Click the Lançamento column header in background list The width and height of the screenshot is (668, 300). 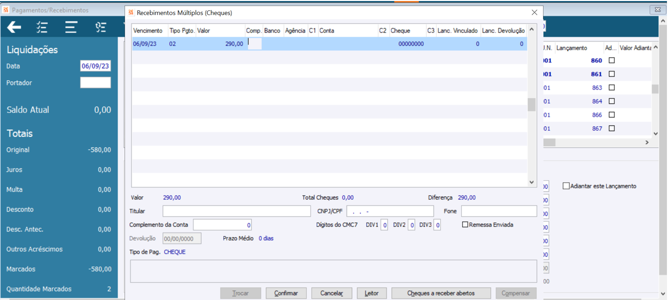pyautogui.click(x=578, y=48)
